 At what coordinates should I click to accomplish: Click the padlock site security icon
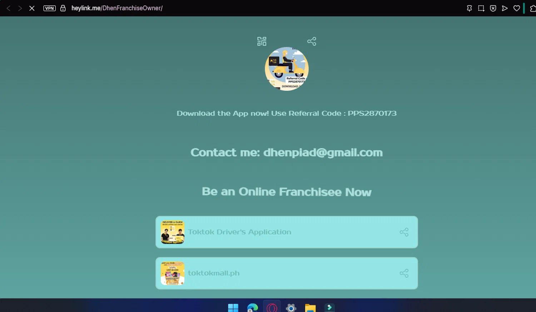(63, 8)
